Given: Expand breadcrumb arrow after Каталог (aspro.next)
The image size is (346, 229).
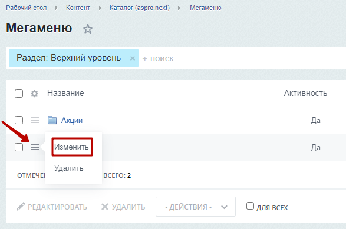Looking at the screenshot, I should 179,8.
